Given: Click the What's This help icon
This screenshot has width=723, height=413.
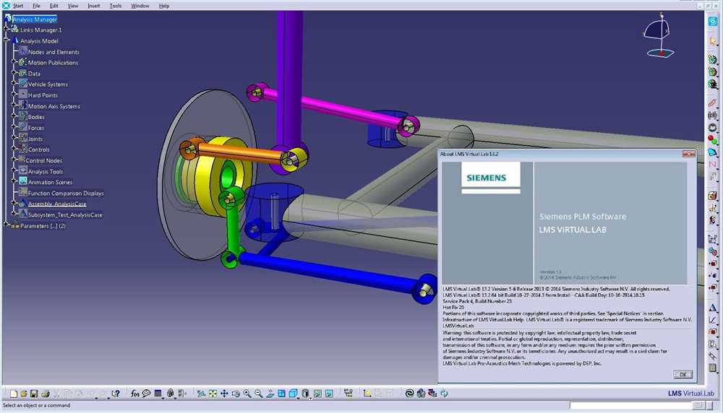Looking at the screenshot, I should point(116,394).
